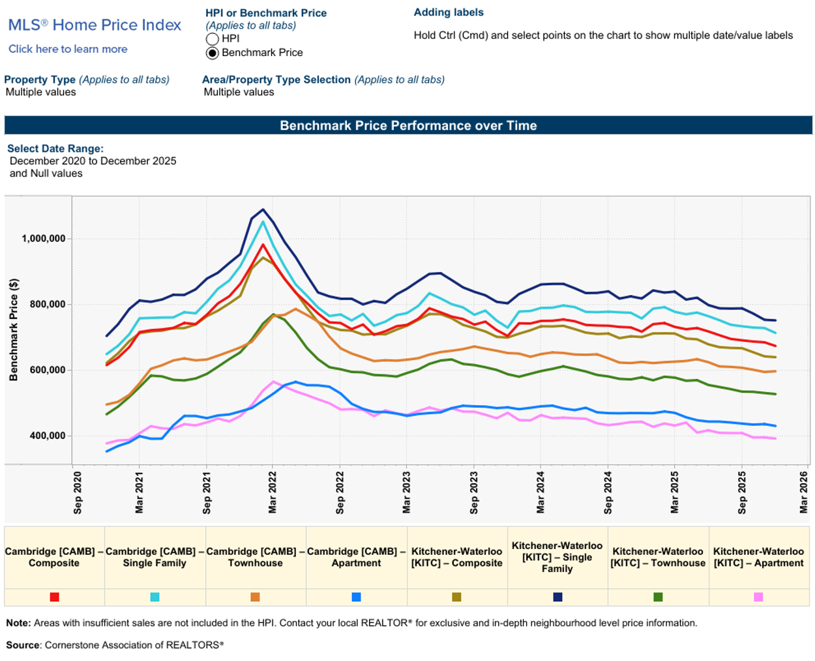Click the green Kitchener-Waterloo Townhouse swatch
Viewport: 815px width, 661px height.
658,597
